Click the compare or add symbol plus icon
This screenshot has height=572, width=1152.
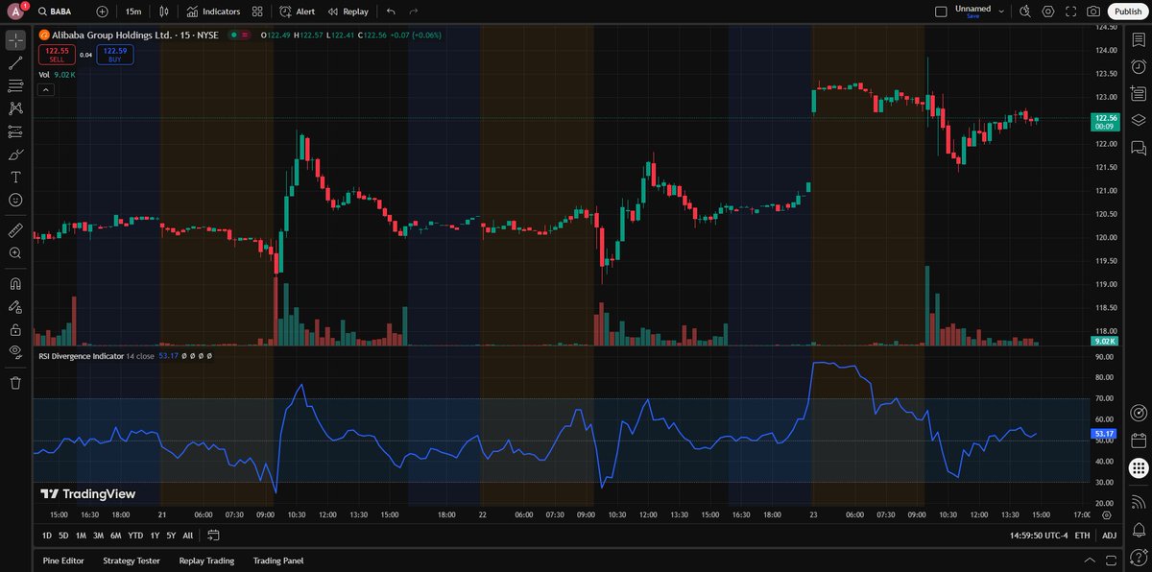tap(103, 12)
